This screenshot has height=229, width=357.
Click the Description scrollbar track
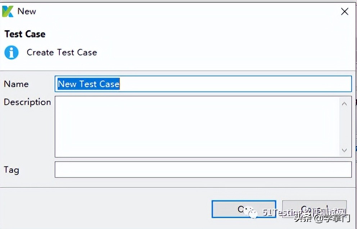tap(344, 127)
